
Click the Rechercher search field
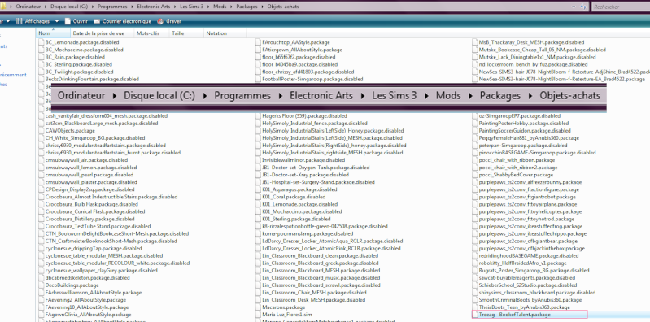click(x=621, y=7)
